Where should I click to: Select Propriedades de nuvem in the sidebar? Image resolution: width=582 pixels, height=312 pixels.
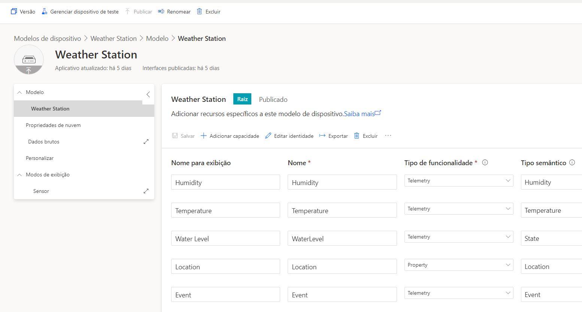pyautogui.click(x=53, y=125)
